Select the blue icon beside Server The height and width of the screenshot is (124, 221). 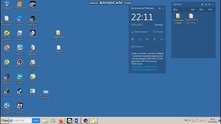point(46,94)
